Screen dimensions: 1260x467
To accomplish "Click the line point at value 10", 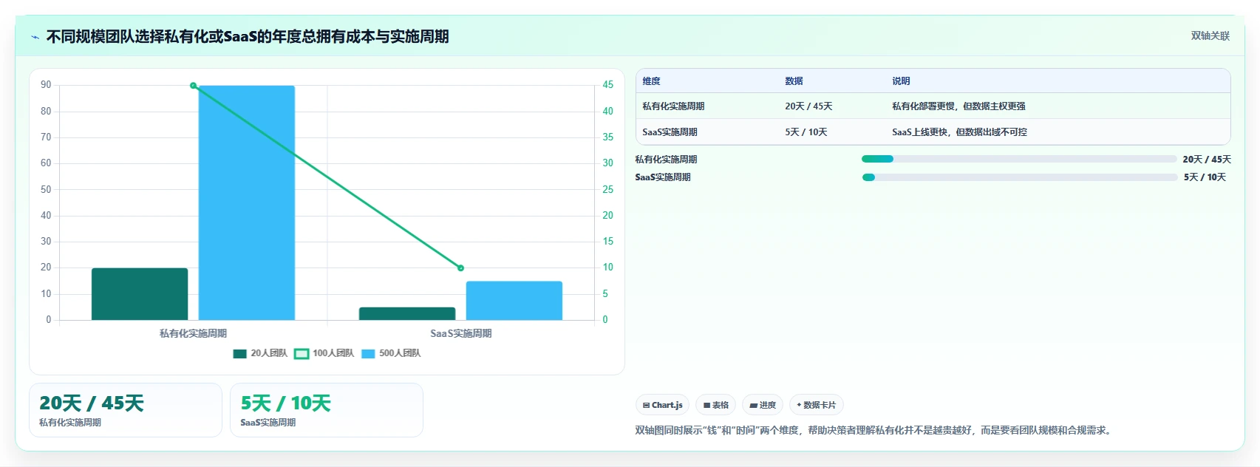I will pos(460,268).
